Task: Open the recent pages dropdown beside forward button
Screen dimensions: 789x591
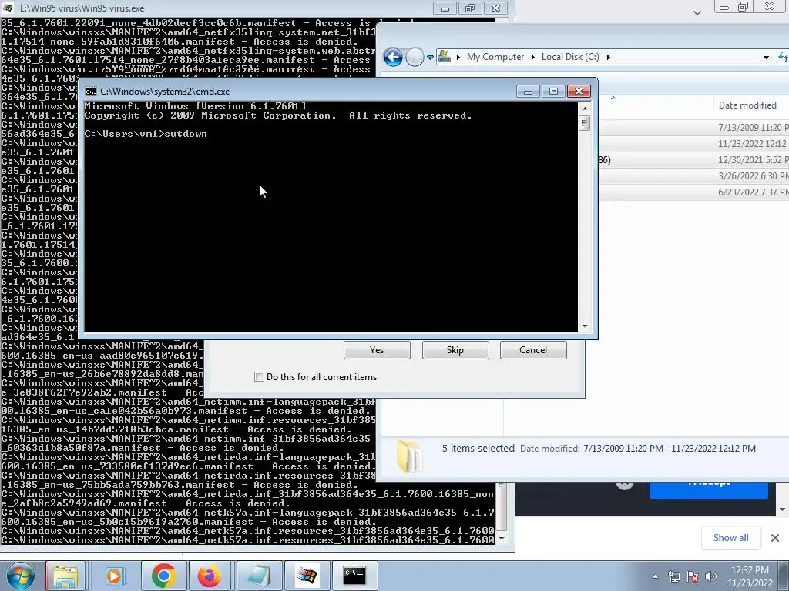Action: pyautogui.click(x=430, y=58)
